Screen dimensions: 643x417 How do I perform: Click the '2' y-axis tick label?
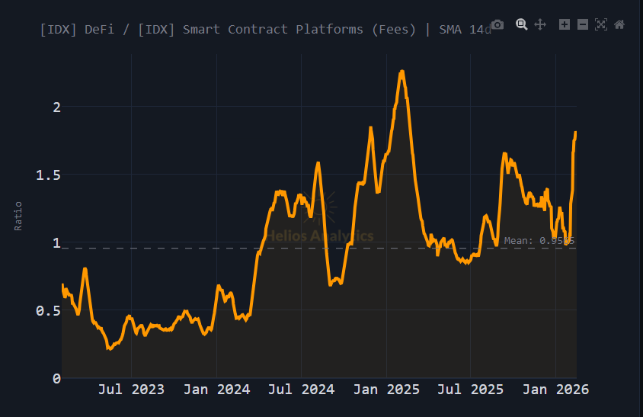point(56,107)
